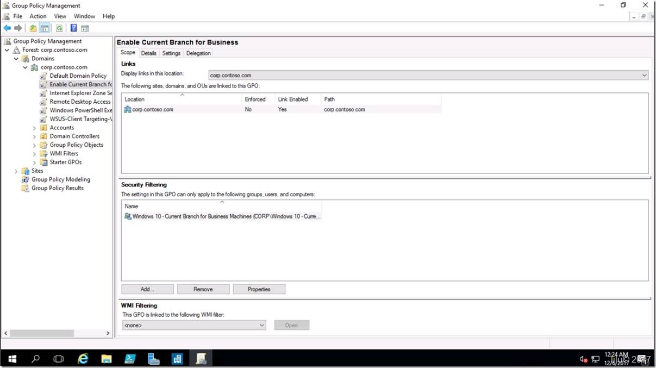656x368 pixels.
Task: Click the Remove button
Action: click(203, 289)
